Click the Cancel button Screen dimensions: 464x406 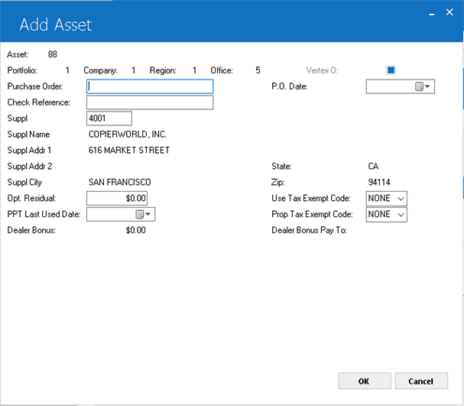421,381
